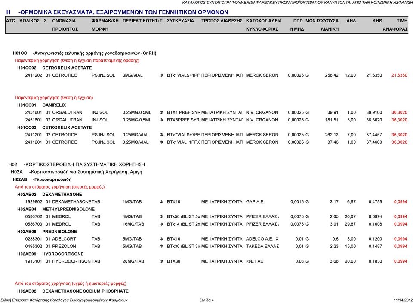Select the ΚΗΘ value '0,1830'
413x303 pixels.
point(375,261)
